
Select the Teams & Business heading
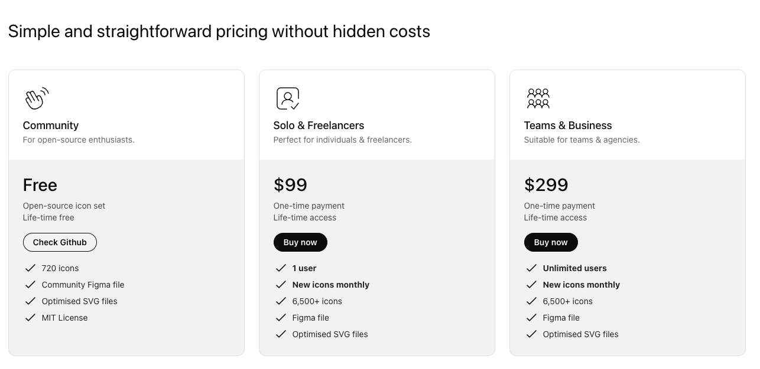568,126
